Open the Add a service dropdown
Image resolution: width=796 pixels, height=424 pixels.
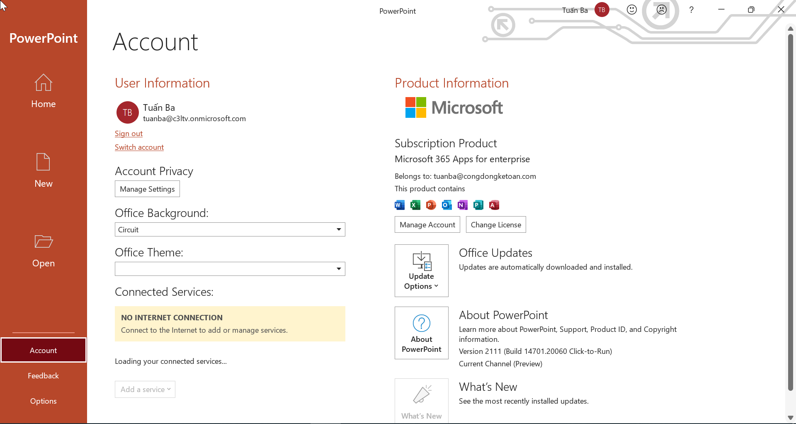145,389
